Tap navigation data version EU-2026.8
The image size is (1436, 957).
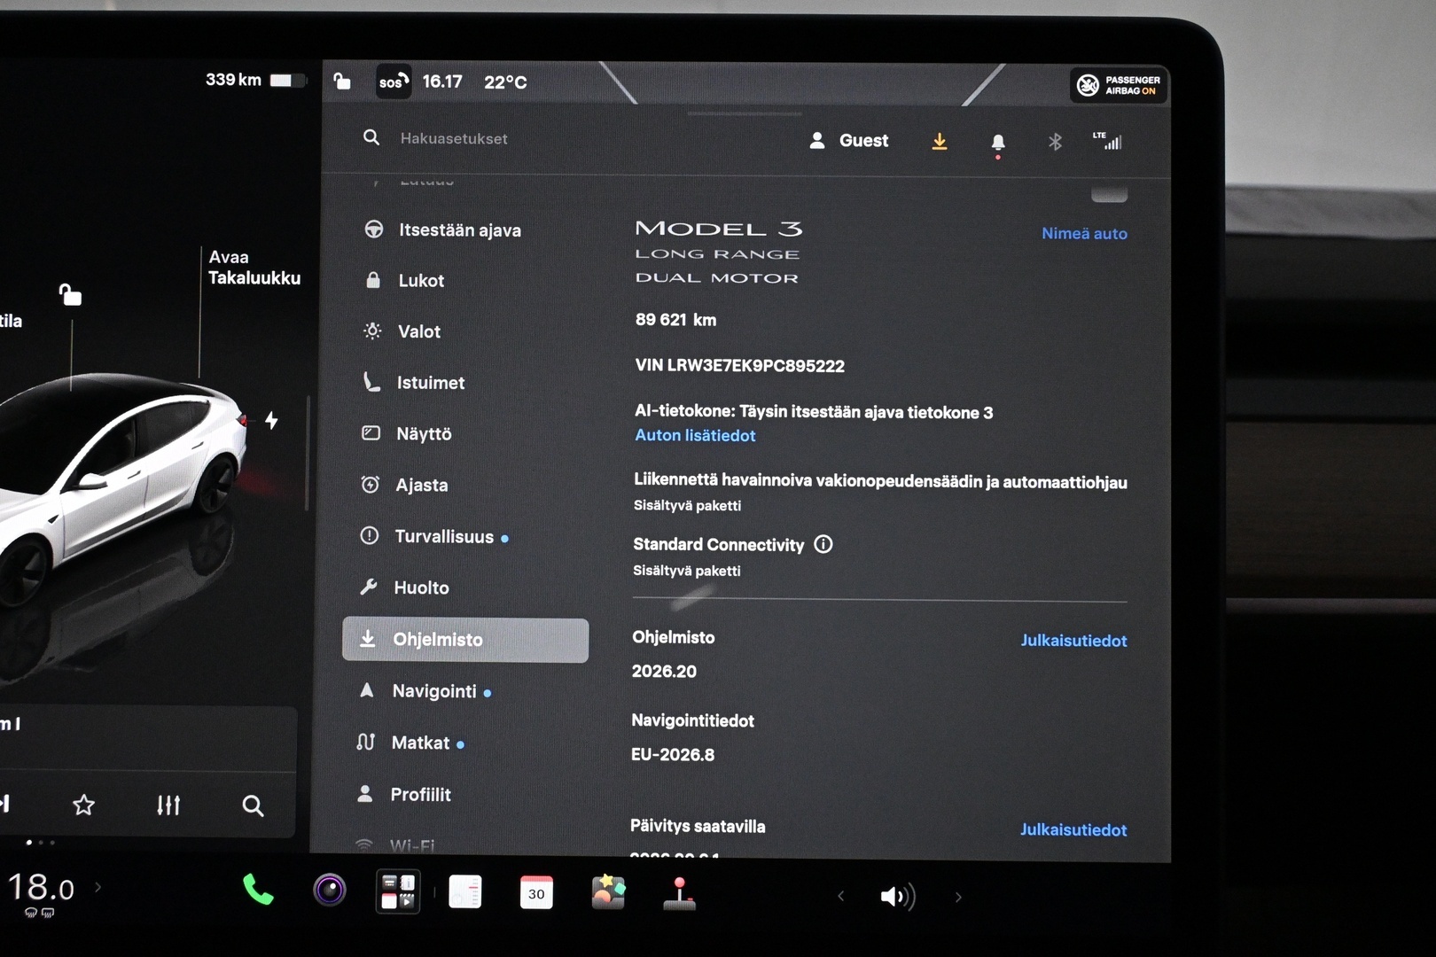[x=673, y=755]
